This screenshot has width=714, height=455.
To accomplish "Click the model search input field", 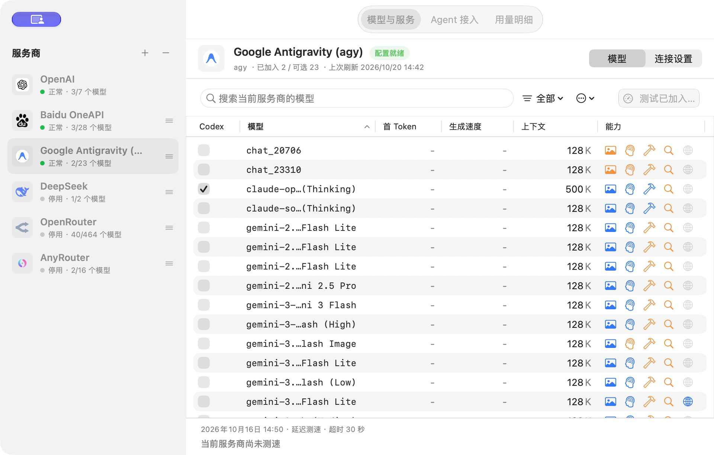I will coord(357,99).
